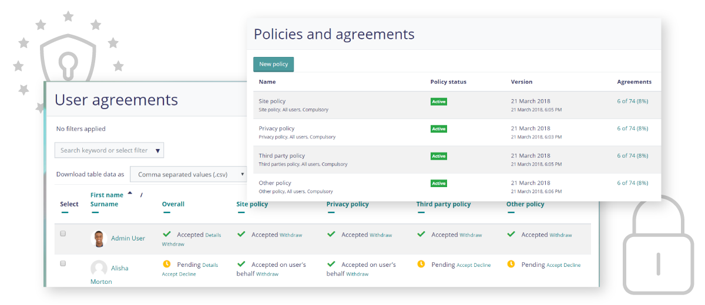The width and height of the screenshot is (705, 305).
Task: Open Third party policy in the Policies list
Action: (282, 155)
